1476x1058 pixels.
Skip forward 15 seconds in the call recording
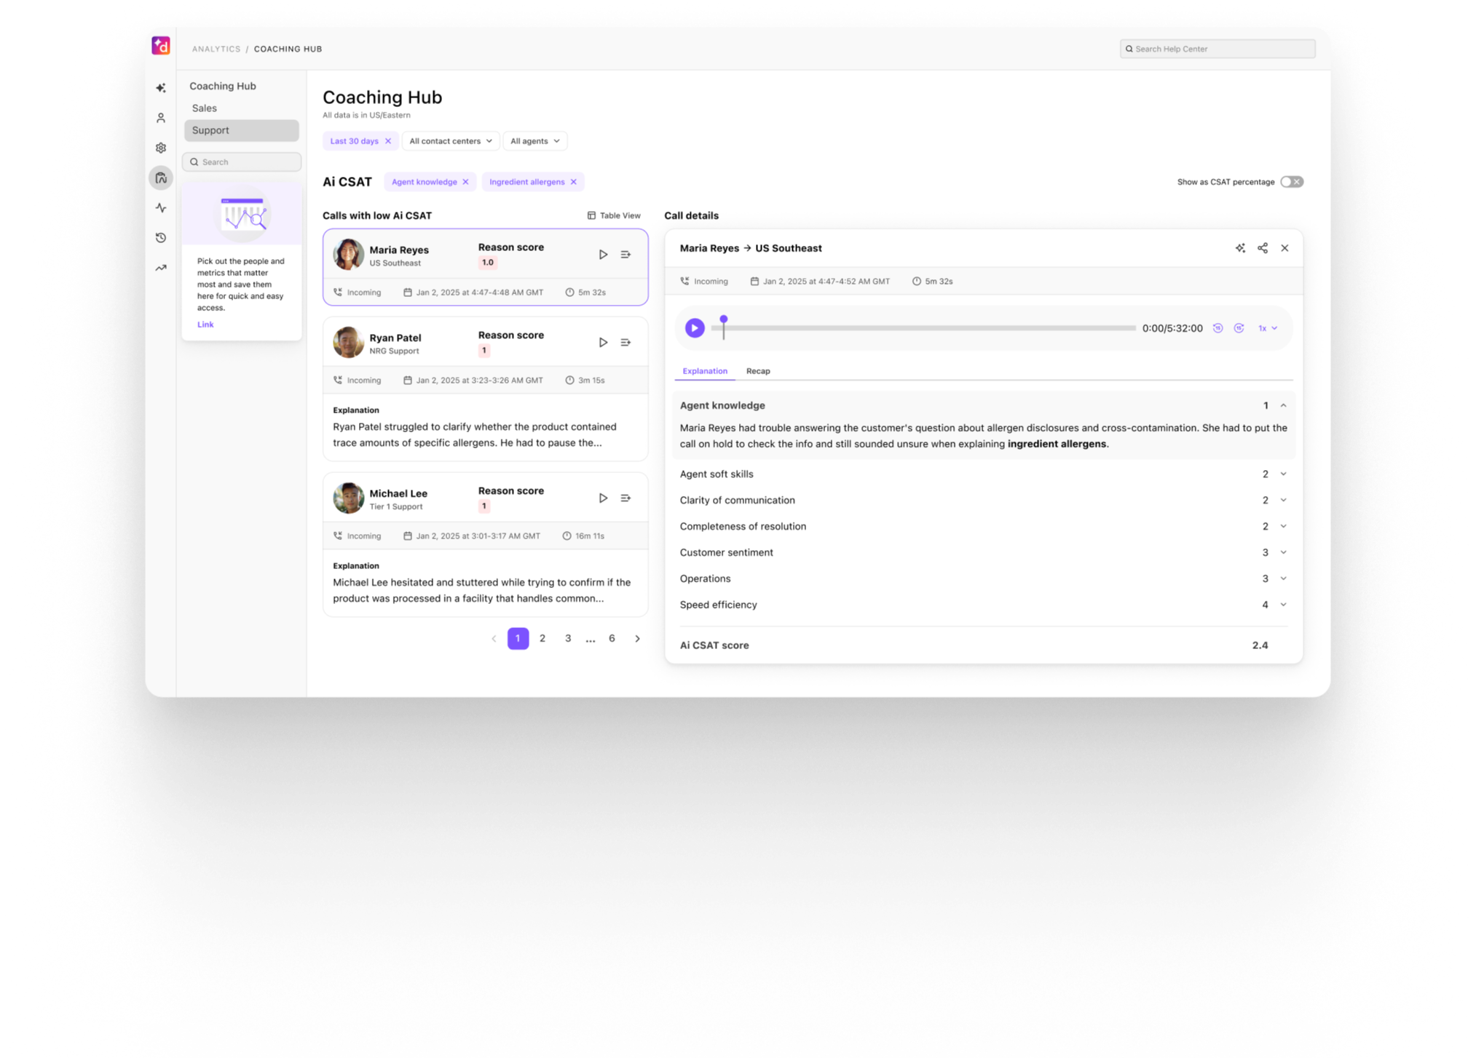pos(1239,328)
